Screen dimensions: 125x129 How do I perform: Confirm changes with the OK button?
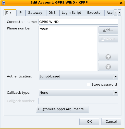[x=89, y=122]
